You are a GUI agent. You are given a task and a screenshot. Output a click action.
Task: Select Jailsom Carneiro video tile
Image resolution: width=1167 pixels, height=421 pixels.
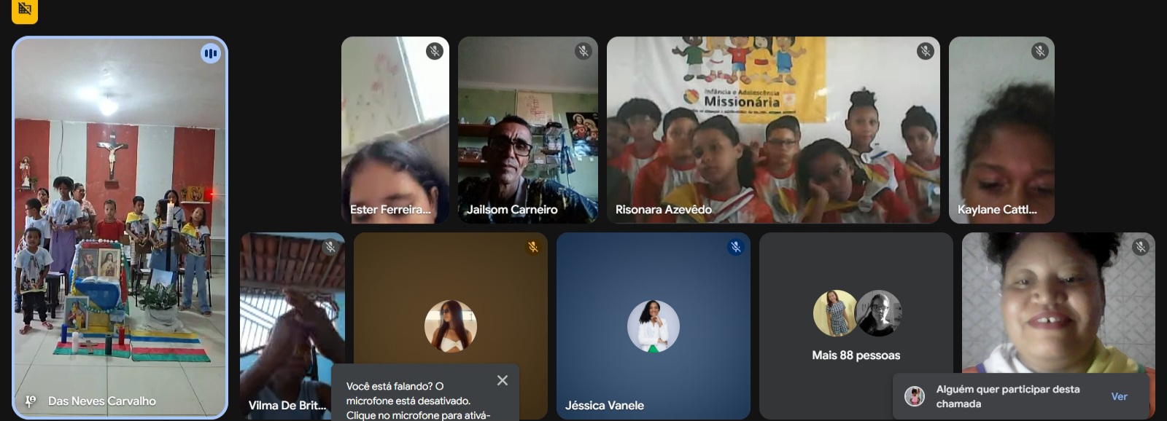tap(527, 131)
